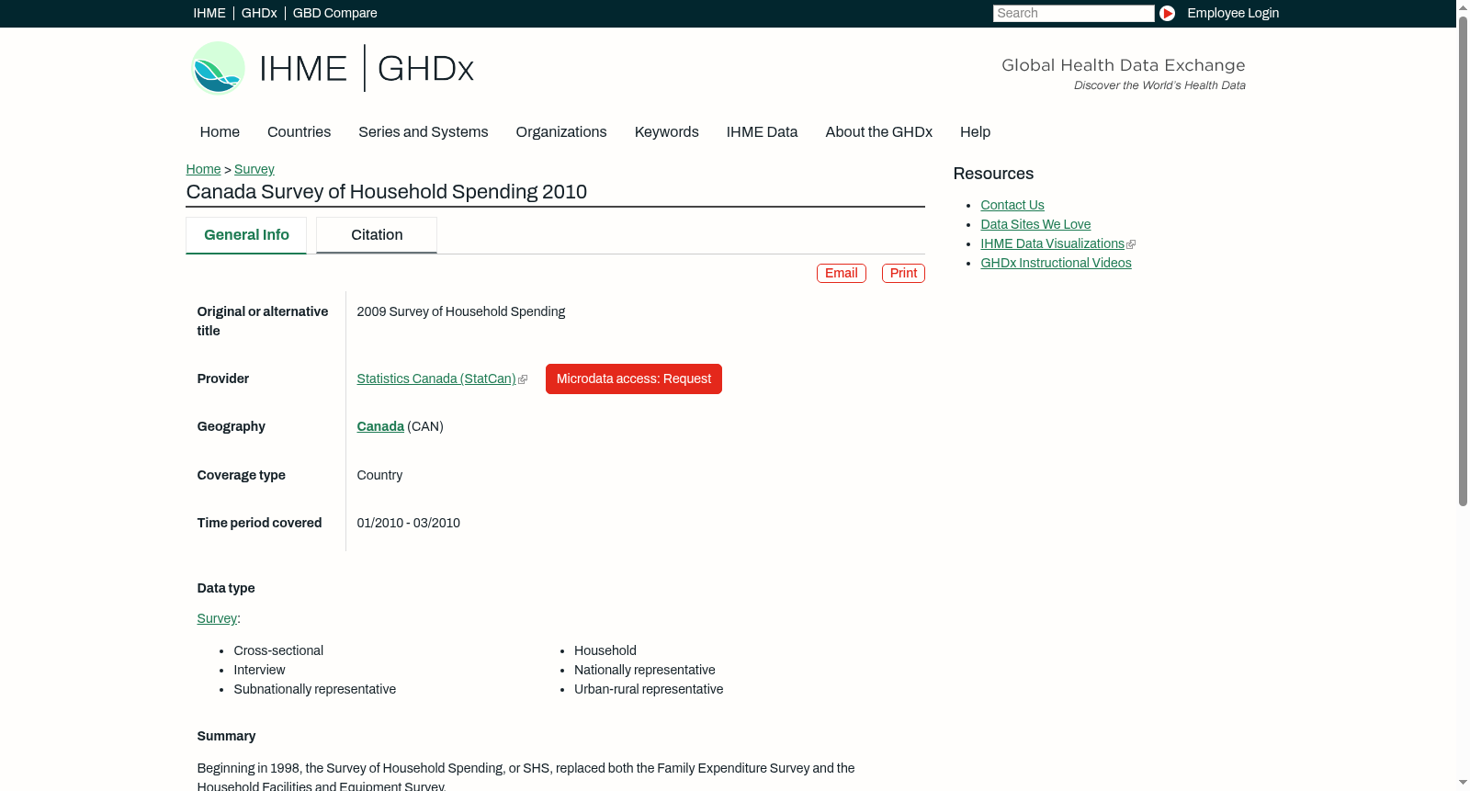The width and height of the screenshot is (1470, 791).
Task: Click the 'Resources' sidebar heading
Action: 993,175
